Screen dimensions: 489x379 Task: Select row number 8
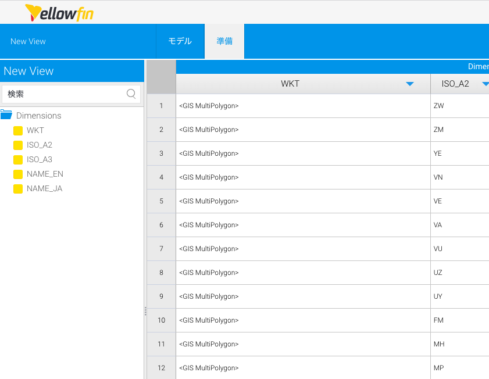pos(161,273)
